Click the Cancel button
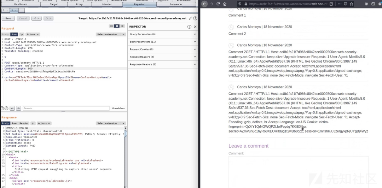The image size is (382, 188). 23,18
